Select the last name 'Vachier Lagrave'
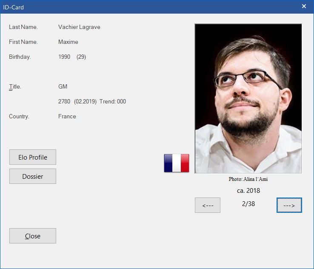The image size is (314, 269). tap(79, 27)
